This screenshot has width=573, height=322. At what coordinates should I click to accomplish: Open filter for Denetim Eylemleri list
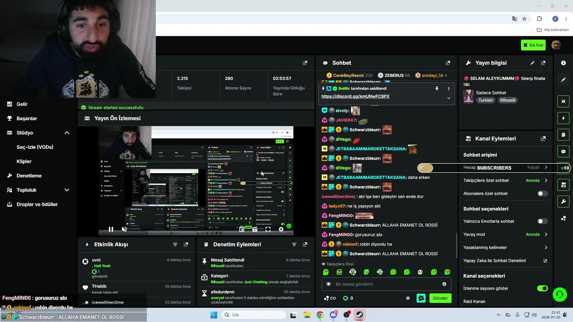294,245
